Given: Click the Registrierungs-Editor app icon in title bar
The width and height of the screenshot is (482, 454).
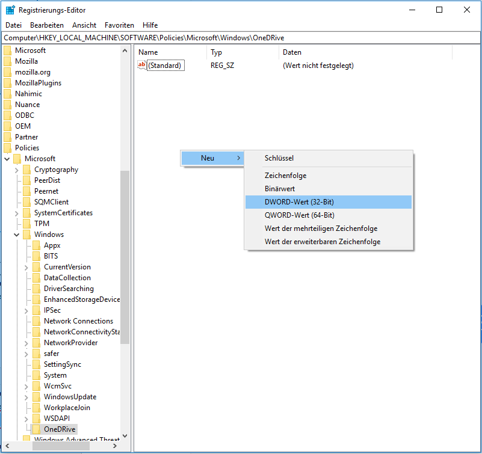Looking at the screenshot, I should tap(10, 10).
